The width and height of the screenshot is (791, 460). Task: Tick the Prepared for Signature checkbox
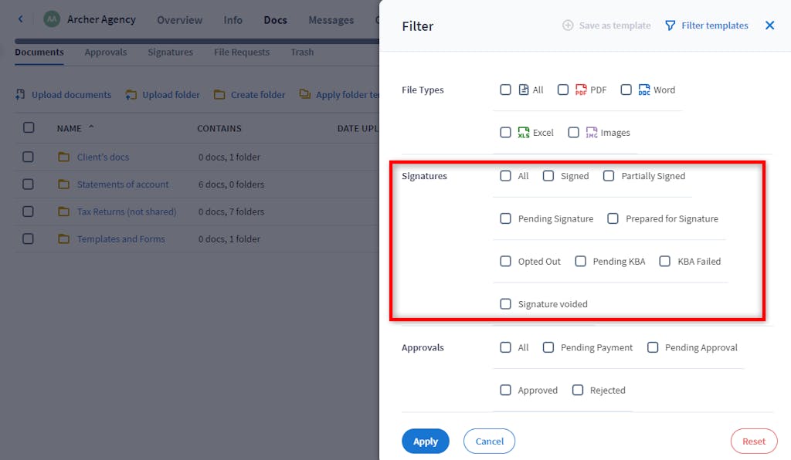(x=613, y=218)
